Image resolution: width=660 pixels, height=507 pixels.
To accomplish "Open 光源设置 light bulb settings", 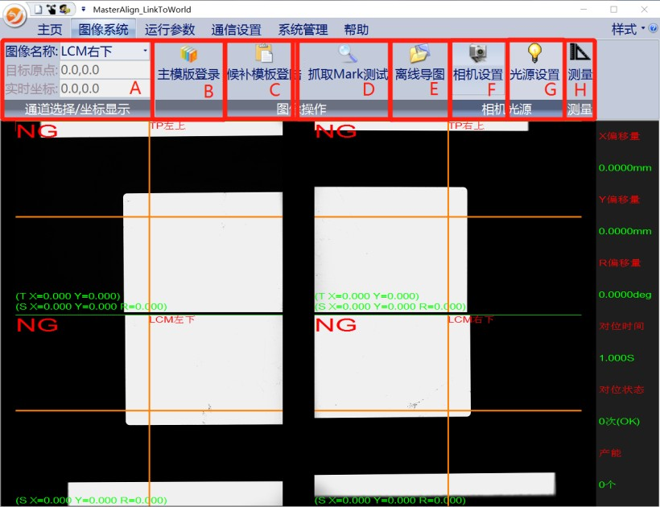I will coord(534,55).
